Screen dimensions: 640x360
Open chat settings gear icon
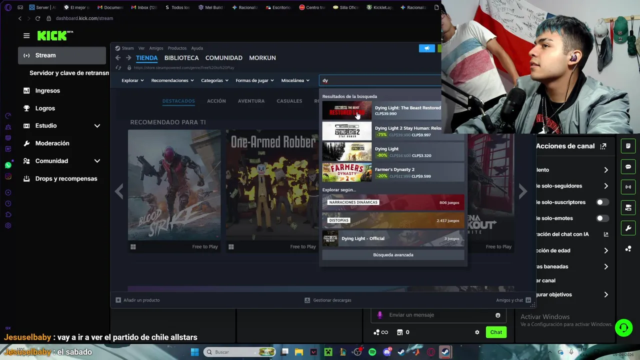tap(477, 332)
